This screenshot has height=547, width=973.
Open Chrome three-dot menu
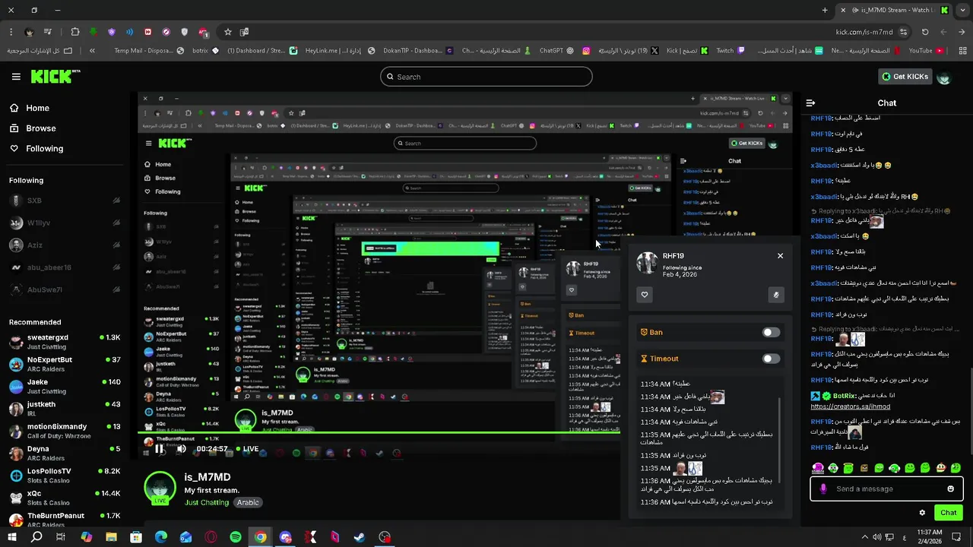click(x=11, y=32)
